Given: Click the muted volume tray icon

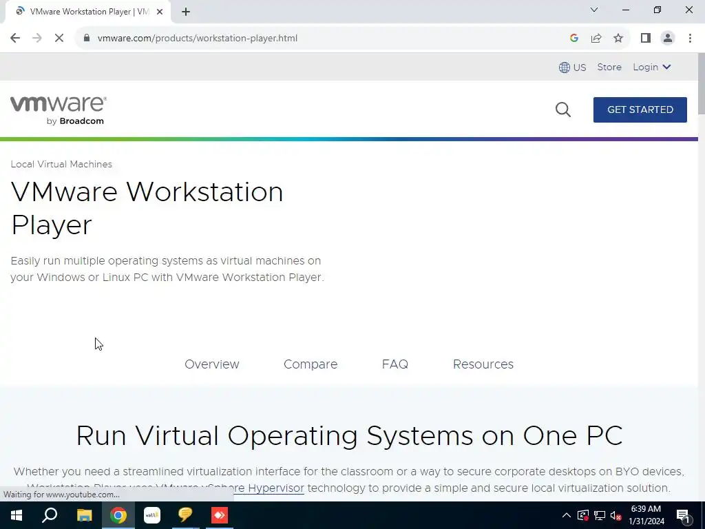Looking at the screenshot, I should coord(615,515).
